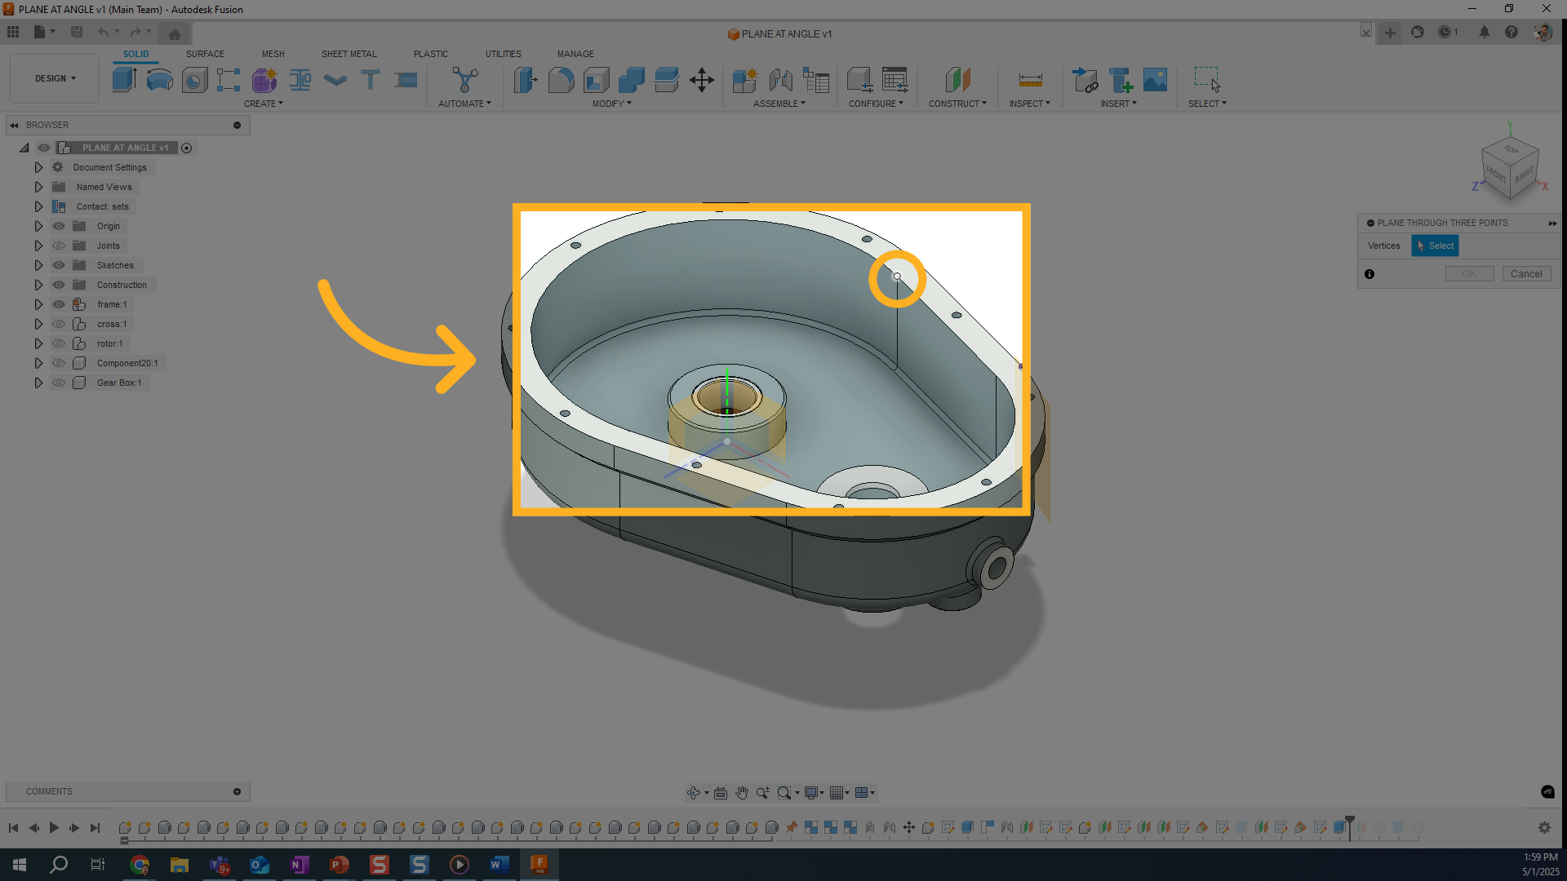
Task: Click the Construct plane icon
Action: point(958,79)
